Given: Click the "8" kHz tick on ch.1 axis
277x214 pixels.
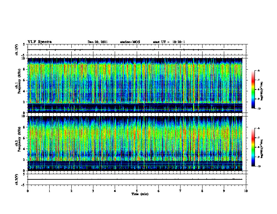Looking at the screenshot, I should point(24,69).
